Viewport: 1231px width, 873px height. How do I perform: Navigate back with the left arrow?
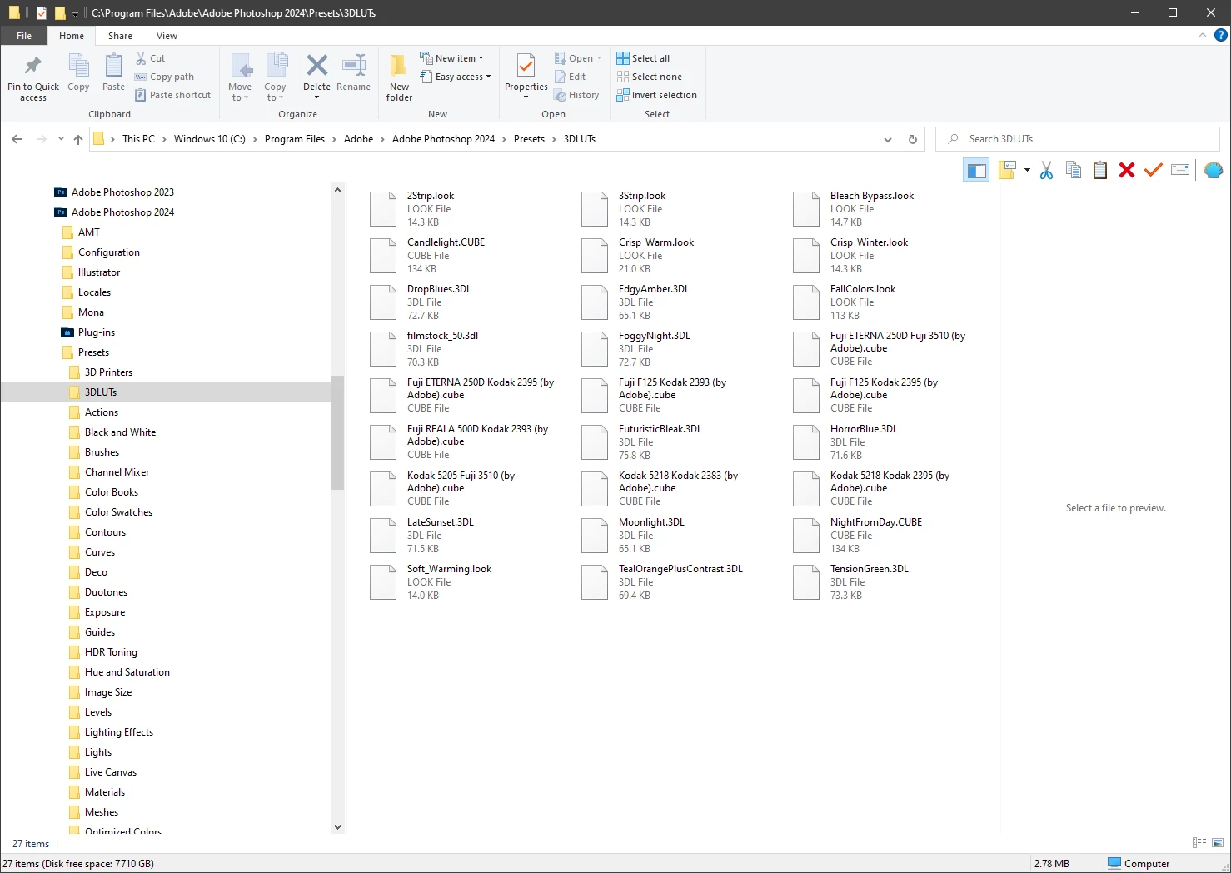coord(17,139)
